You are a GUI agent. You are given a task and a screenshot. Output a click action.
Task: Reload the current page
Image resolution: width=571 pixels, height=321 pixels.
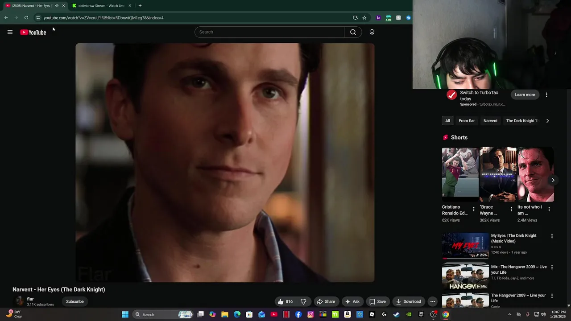26,18
